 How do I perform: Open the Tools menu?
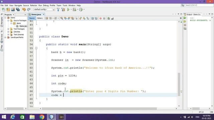tap(65, 5)
